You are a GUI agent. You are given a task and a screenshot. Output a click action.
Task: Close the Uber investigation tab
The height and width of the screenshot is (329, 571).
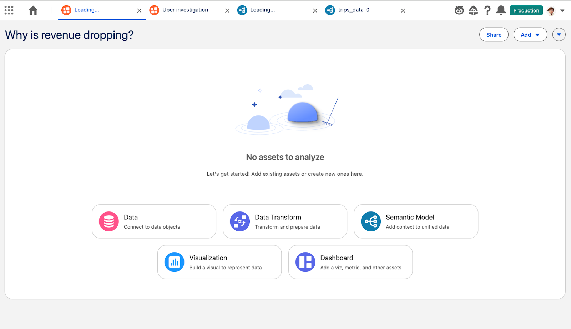click(x=227, y=11)
